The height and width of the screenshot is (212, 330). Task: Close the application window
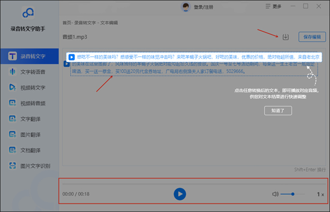(x=318, y=6)
